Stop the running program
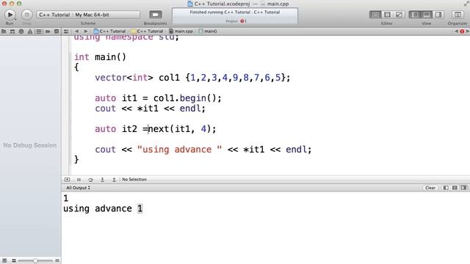Screen dimensions: 470x264 (26, 15)
